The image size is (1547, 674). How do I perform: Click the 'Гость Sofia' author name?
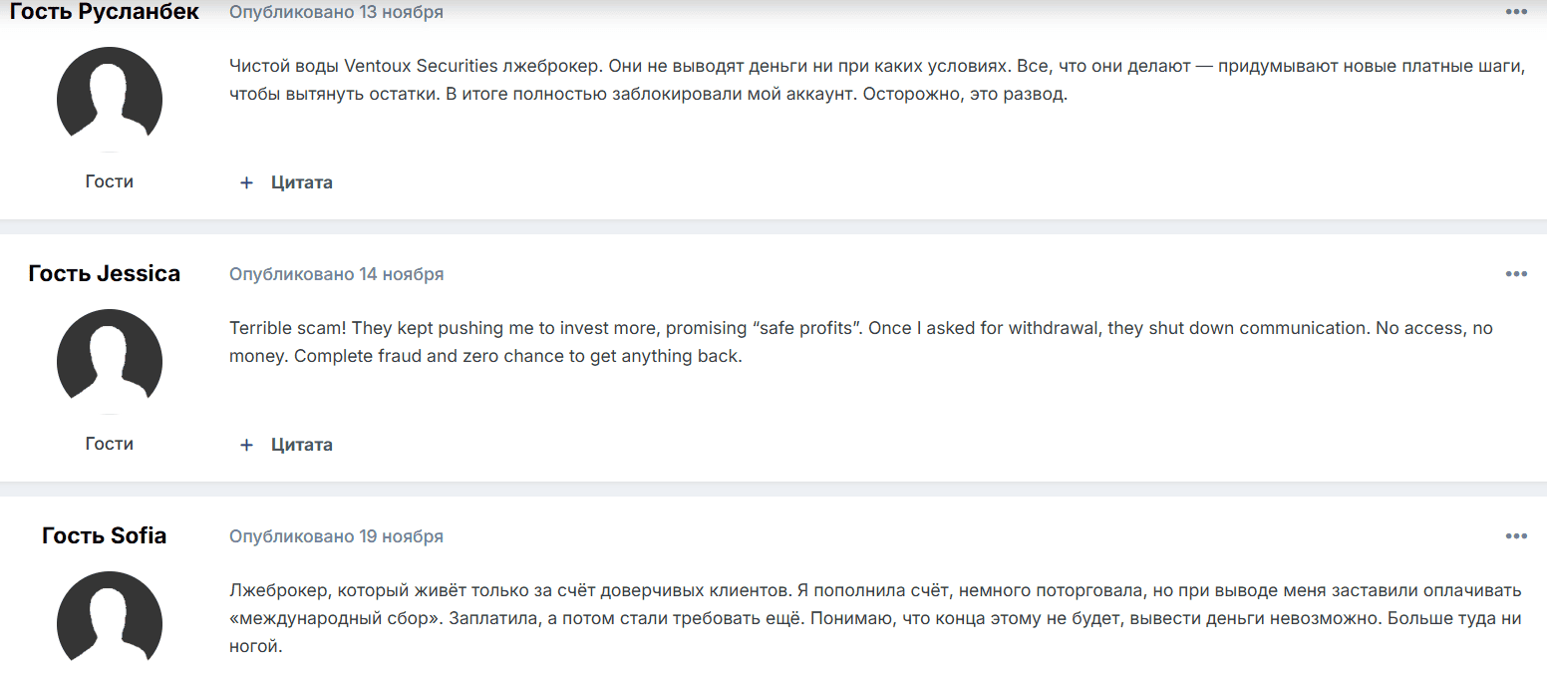(x=105, y=536)
